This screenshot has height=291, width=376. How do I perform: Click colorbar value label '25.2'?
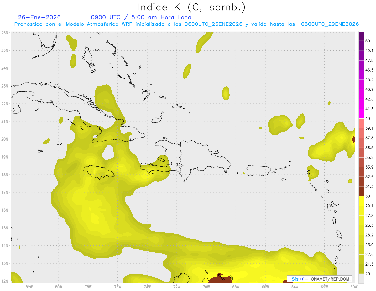369,235
